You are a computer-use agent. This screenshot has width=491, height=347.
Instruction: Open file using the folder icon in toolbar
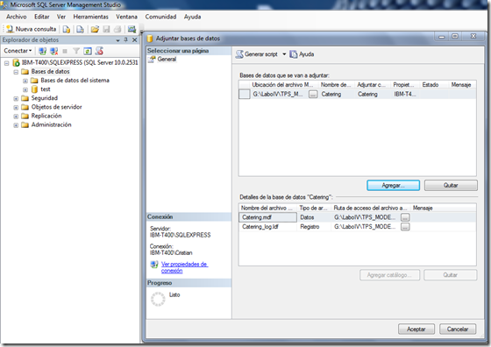[x=95, y=30]
